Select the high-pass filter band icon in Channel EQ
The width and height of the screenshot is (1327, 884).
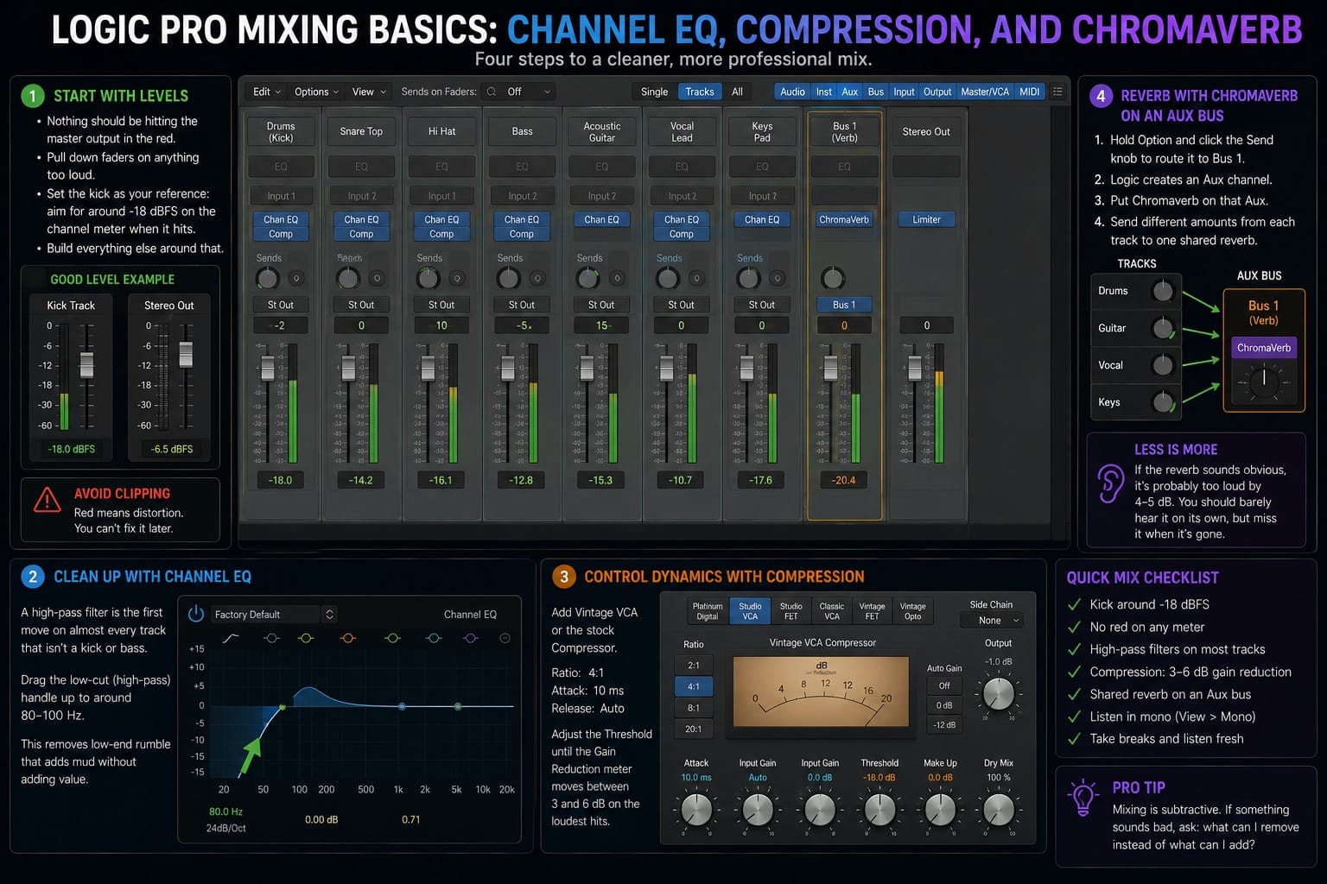[x=231, y=638]
